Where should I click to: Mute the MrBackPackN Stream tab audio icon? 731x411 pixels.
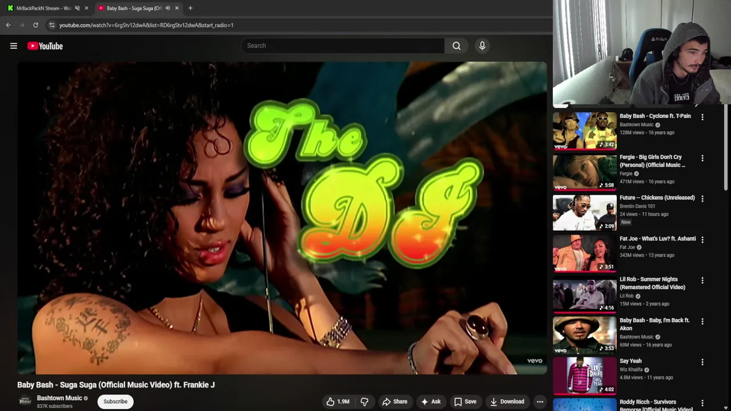tap(77, 8)
